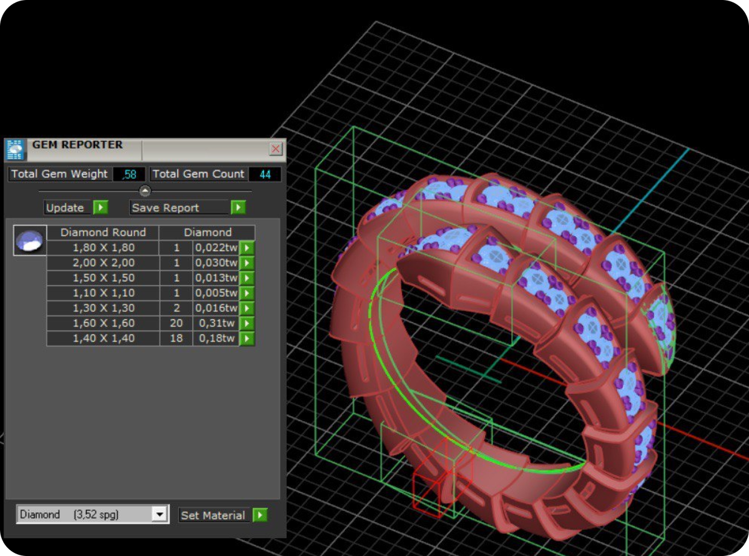Click the Gem Reporter title bar icon

(x=14, y=149)
